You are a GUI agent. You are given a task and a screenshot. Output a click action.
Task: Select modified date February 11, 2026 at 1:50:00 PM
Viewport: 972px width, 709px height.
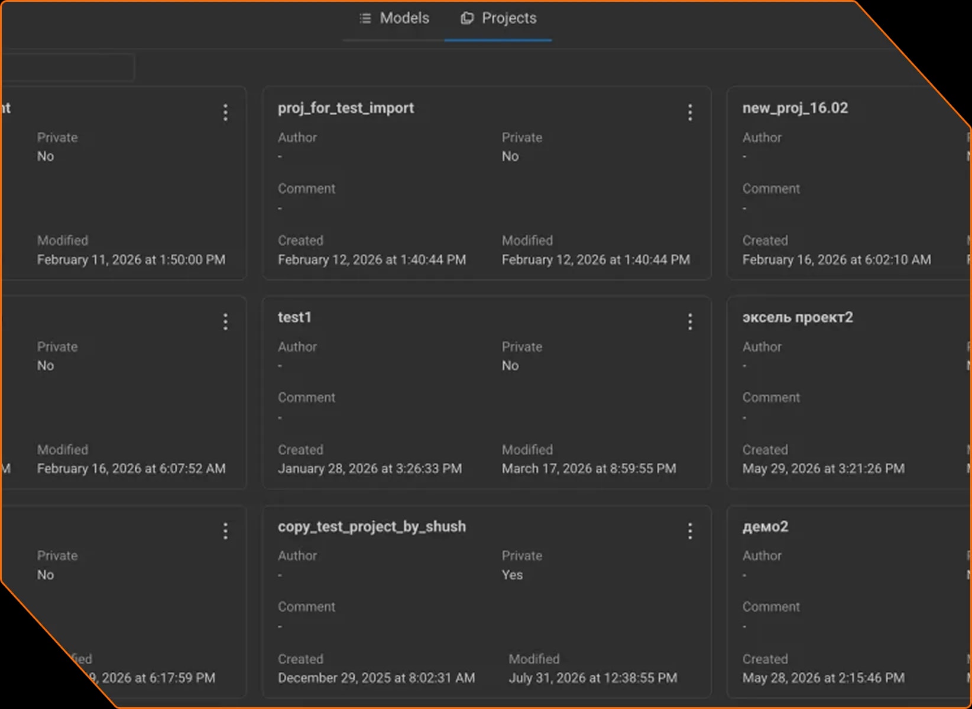tap(131, 260)
